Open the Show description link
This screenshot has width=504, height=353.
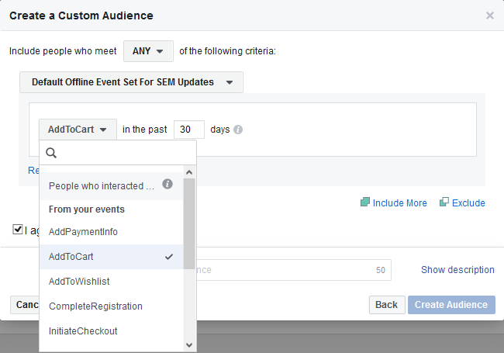pos(457,270)
